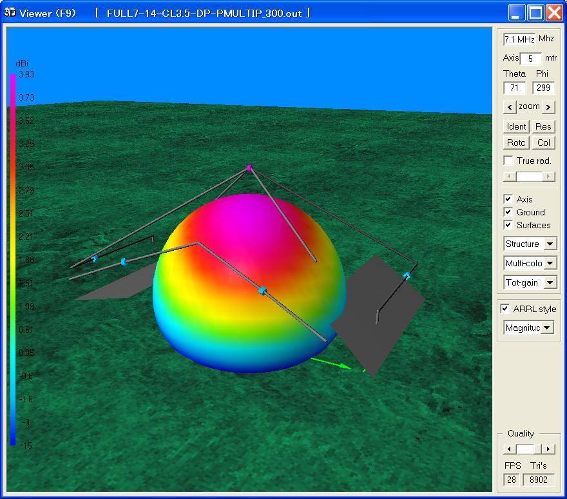Click the Quality slider left arrow

pyautogui.click(x=509, y=449)
